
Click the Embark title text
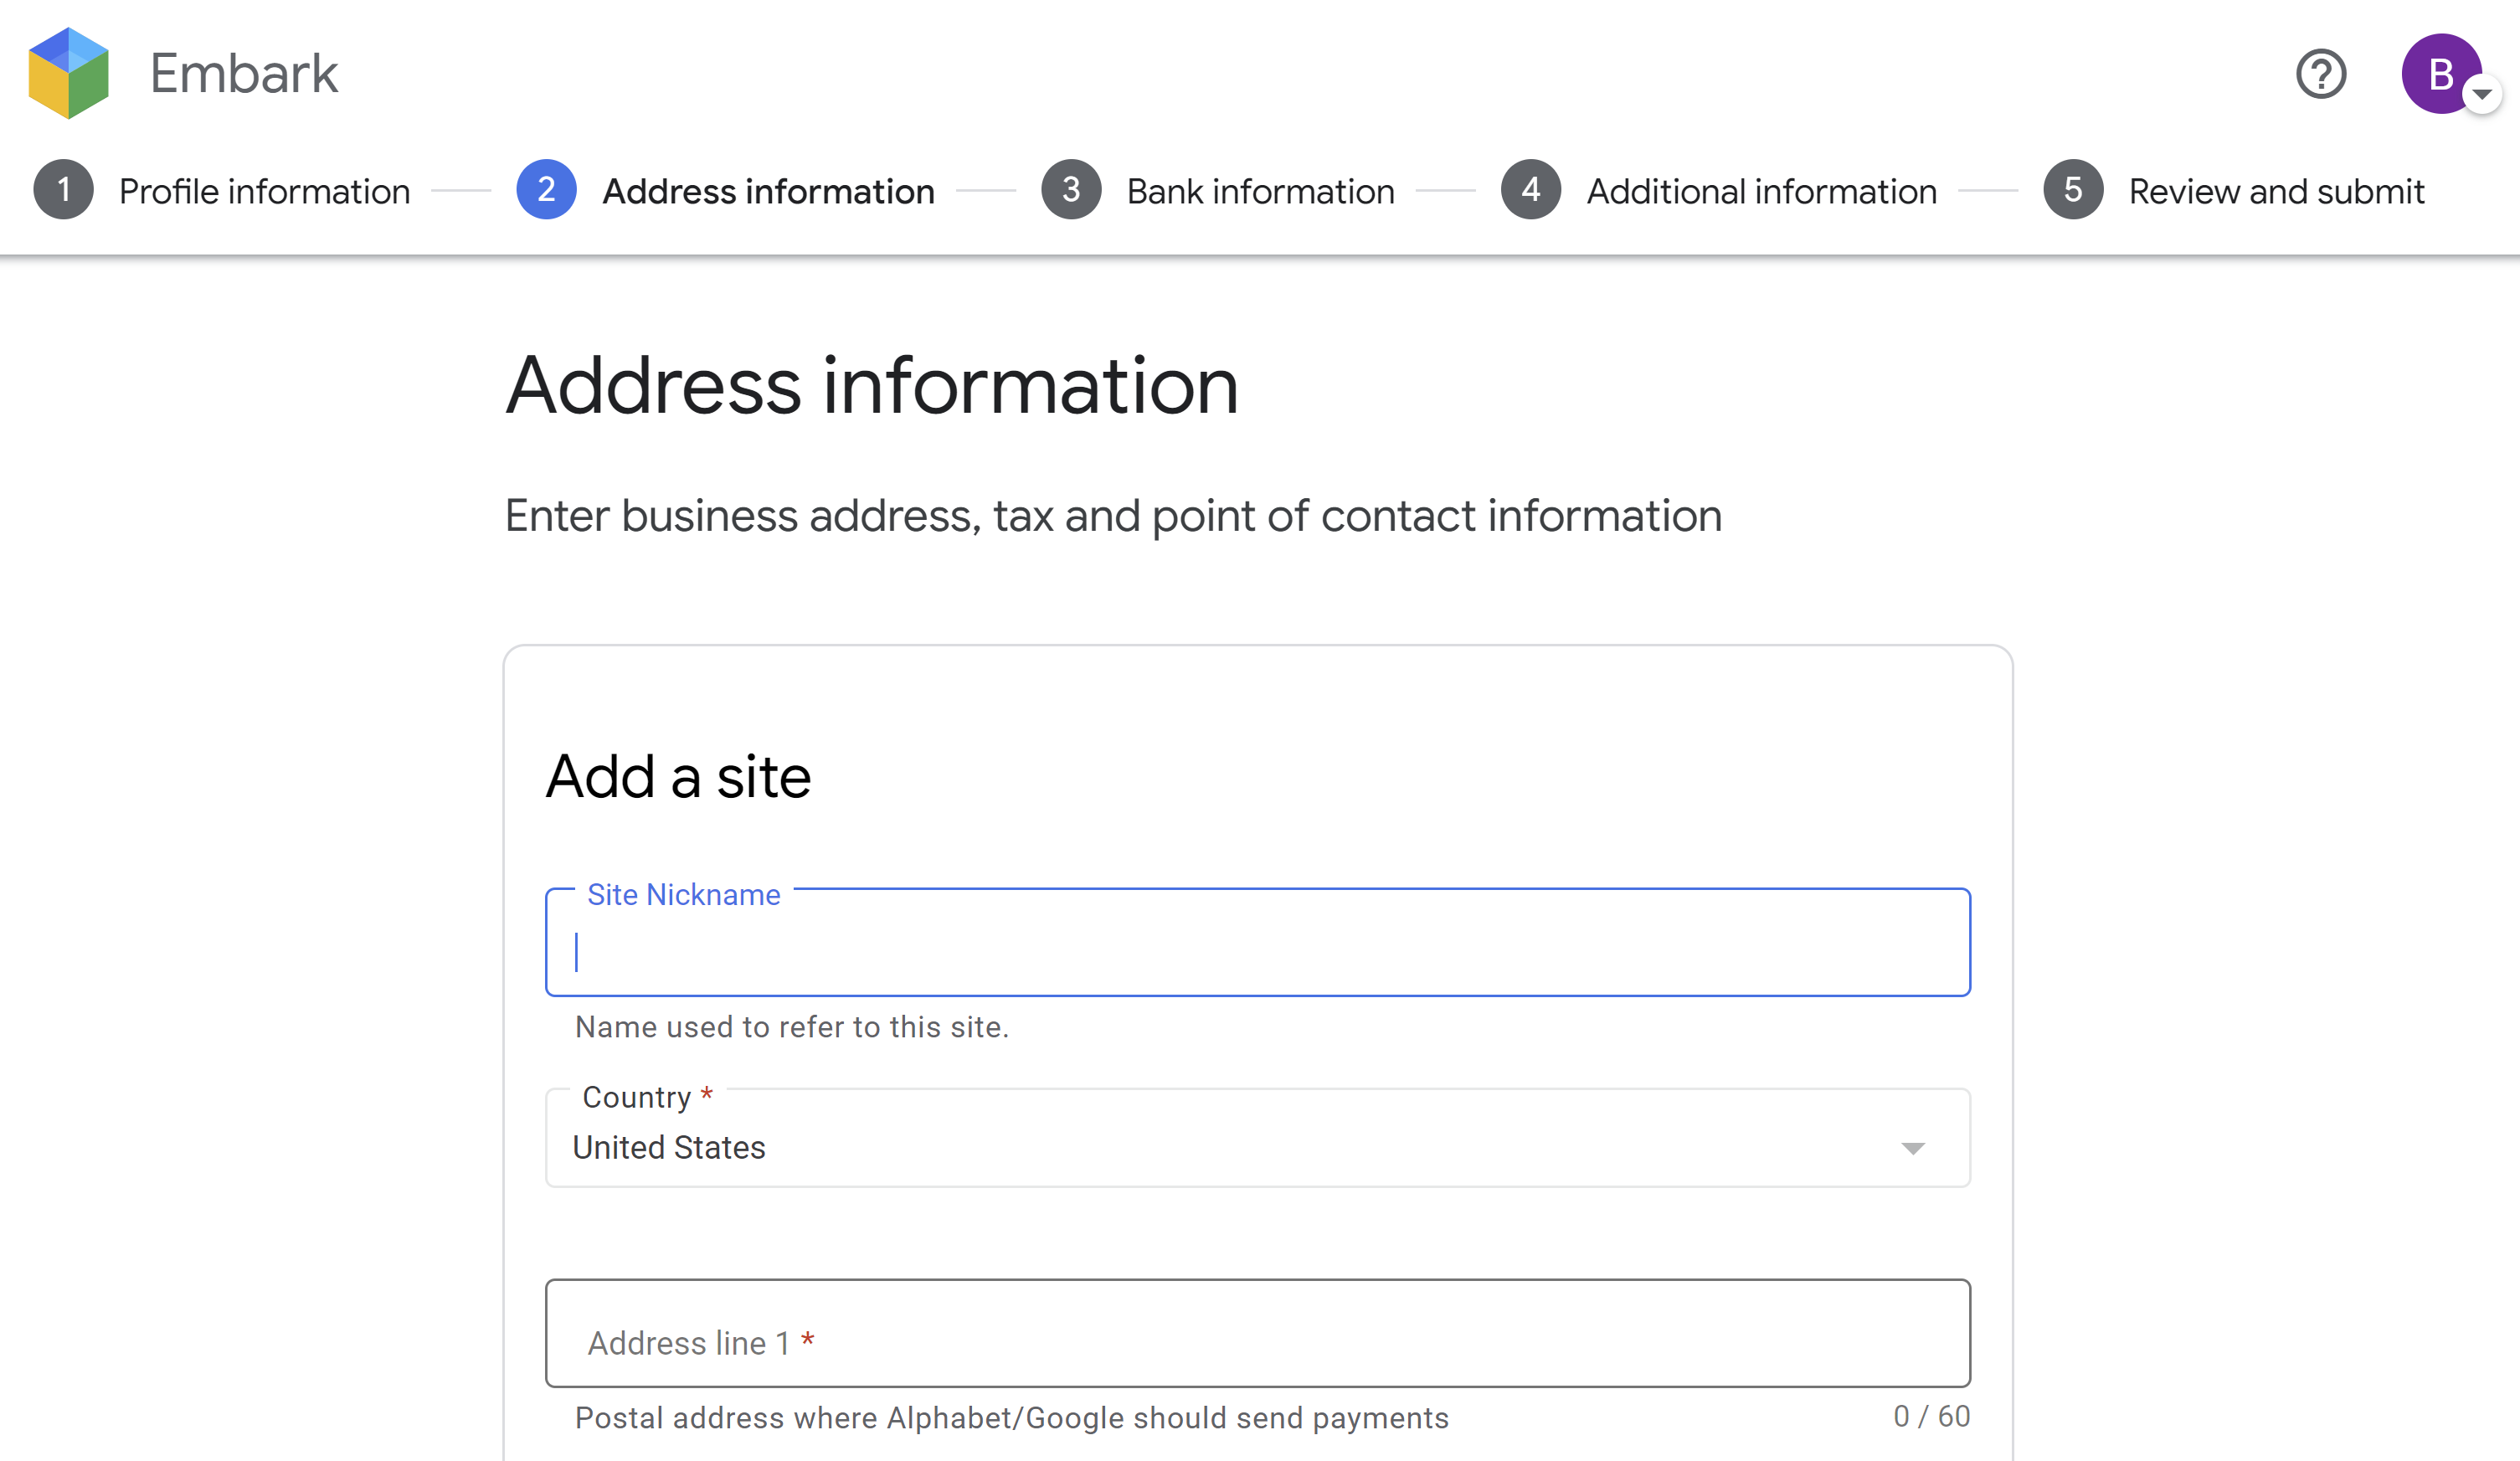point(244,74)
